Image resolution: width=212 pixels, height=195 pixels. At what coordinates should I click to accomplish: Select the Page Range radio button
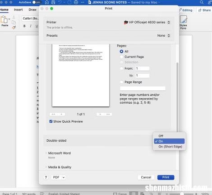[x=121, y=82]
